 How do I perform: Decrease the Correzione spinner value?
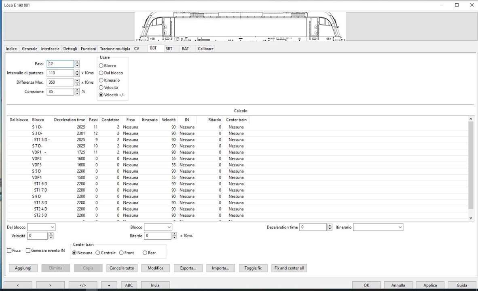point(77,93)
